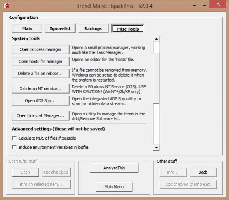Screen dimensions: 229x200
Task: Click 'Advanced settings (these will not be saved)' heading
Action: [x=58, y=129]
